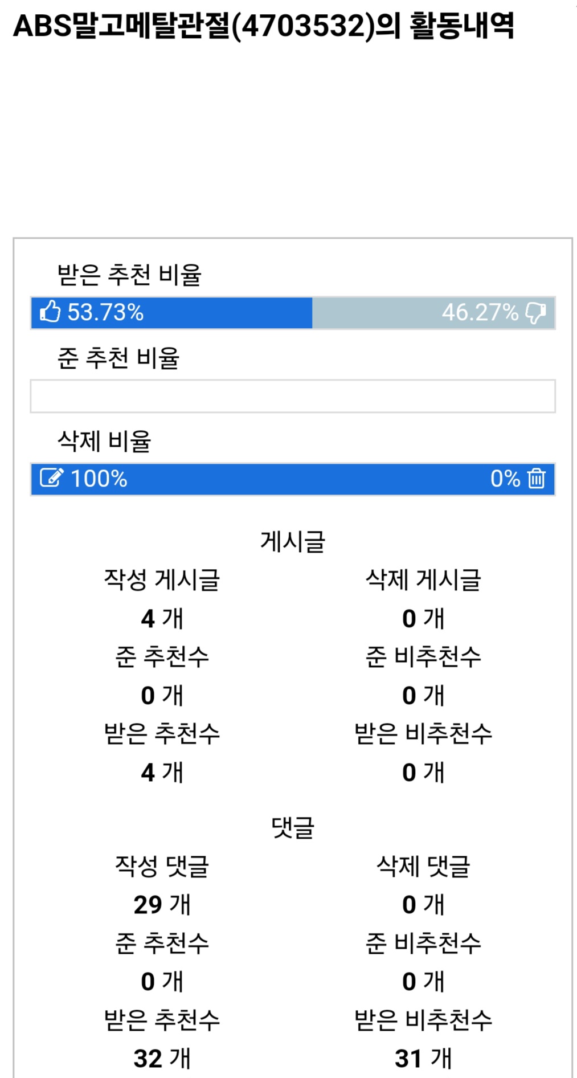Image resolution: width=577 pixels, height=1078 pixels.
Task: Click the 삭제 비율 label
Action: 104,441
